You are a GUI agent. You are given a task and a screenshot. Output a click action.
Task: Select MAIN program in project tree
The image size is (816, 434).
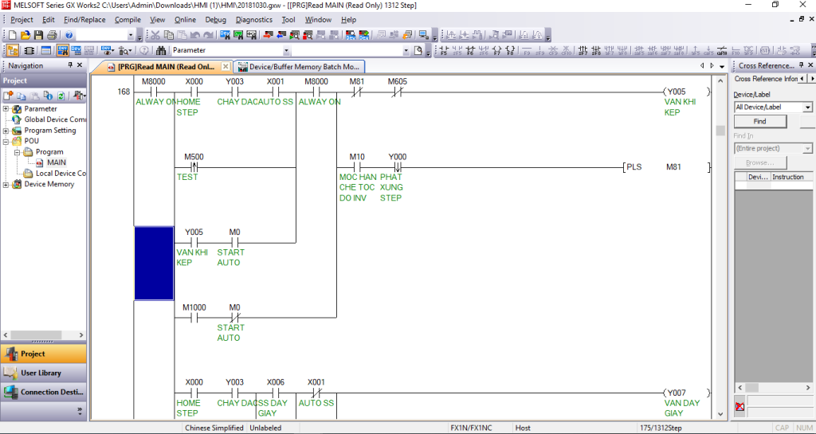56,162
